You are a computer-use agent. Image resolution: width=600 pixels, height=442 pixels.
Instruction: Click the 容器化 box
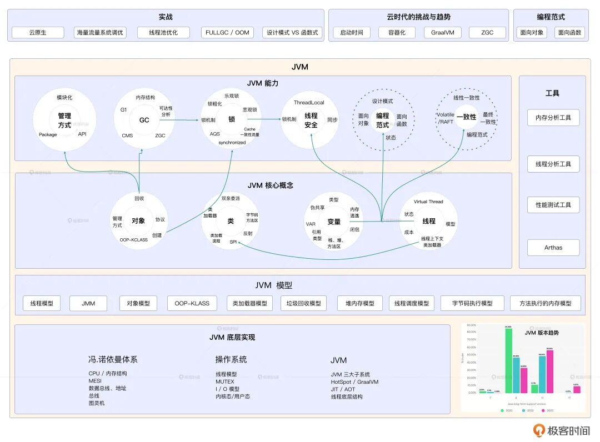click(397, 33)
